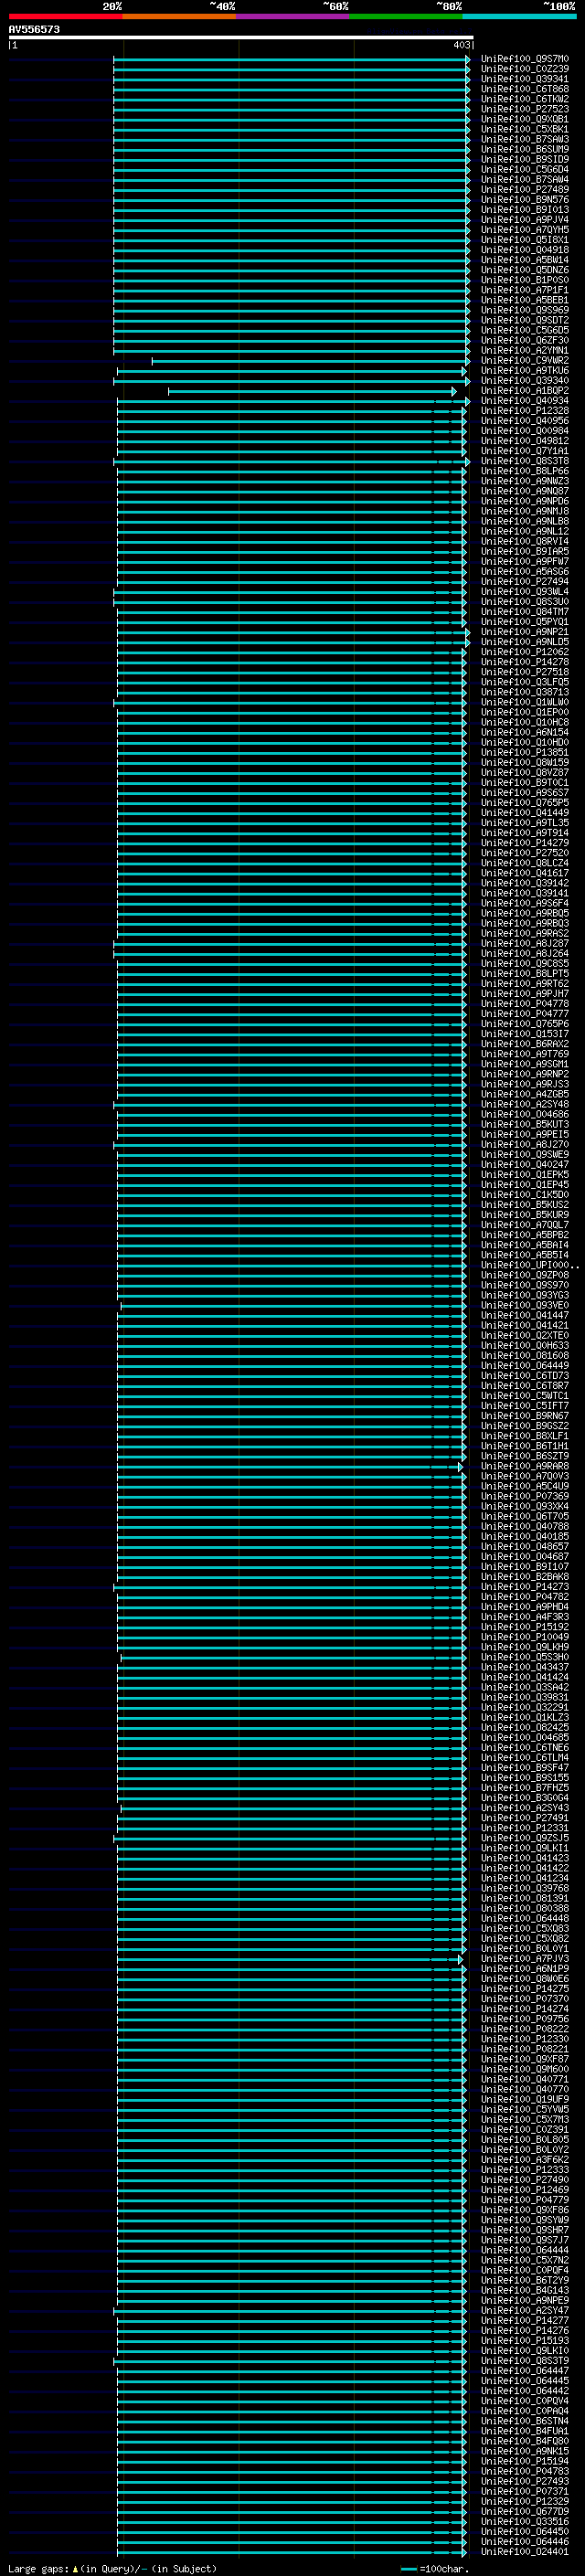Select the UniRef100_O81608 label
The height and width of the screenshot is (2576, 585).
[525, 1355]
